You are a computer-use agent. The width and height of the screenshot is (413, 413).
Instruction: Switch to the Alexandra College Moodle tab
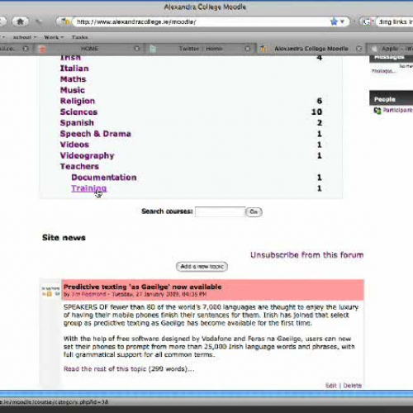point(311,49)
